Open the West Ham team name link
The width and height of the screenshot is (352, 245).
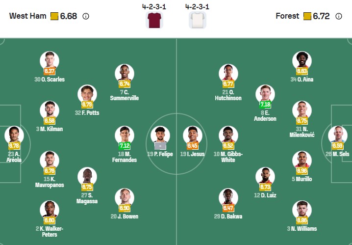click(x=27, y=16)
